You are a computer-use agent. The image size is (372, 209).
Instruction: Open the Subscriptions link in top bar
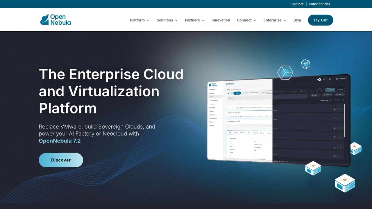[x=319, y=4]
